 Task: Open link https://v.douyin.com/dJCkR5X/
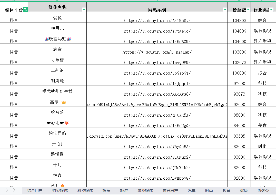pos(157,115)
